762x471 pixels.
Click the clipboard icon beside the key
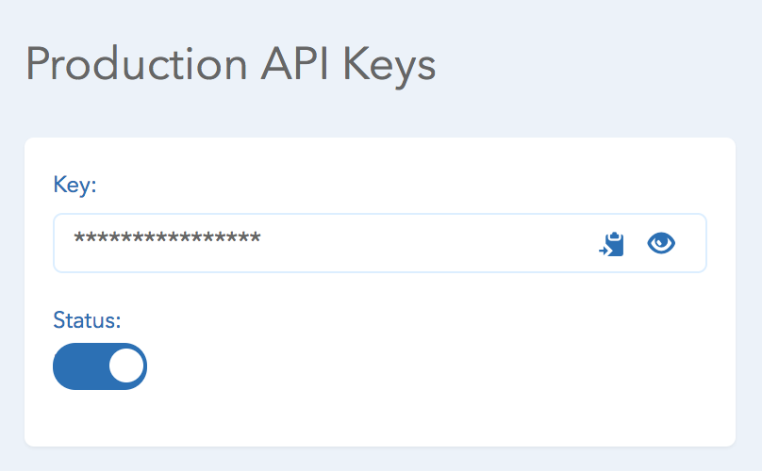611,244
